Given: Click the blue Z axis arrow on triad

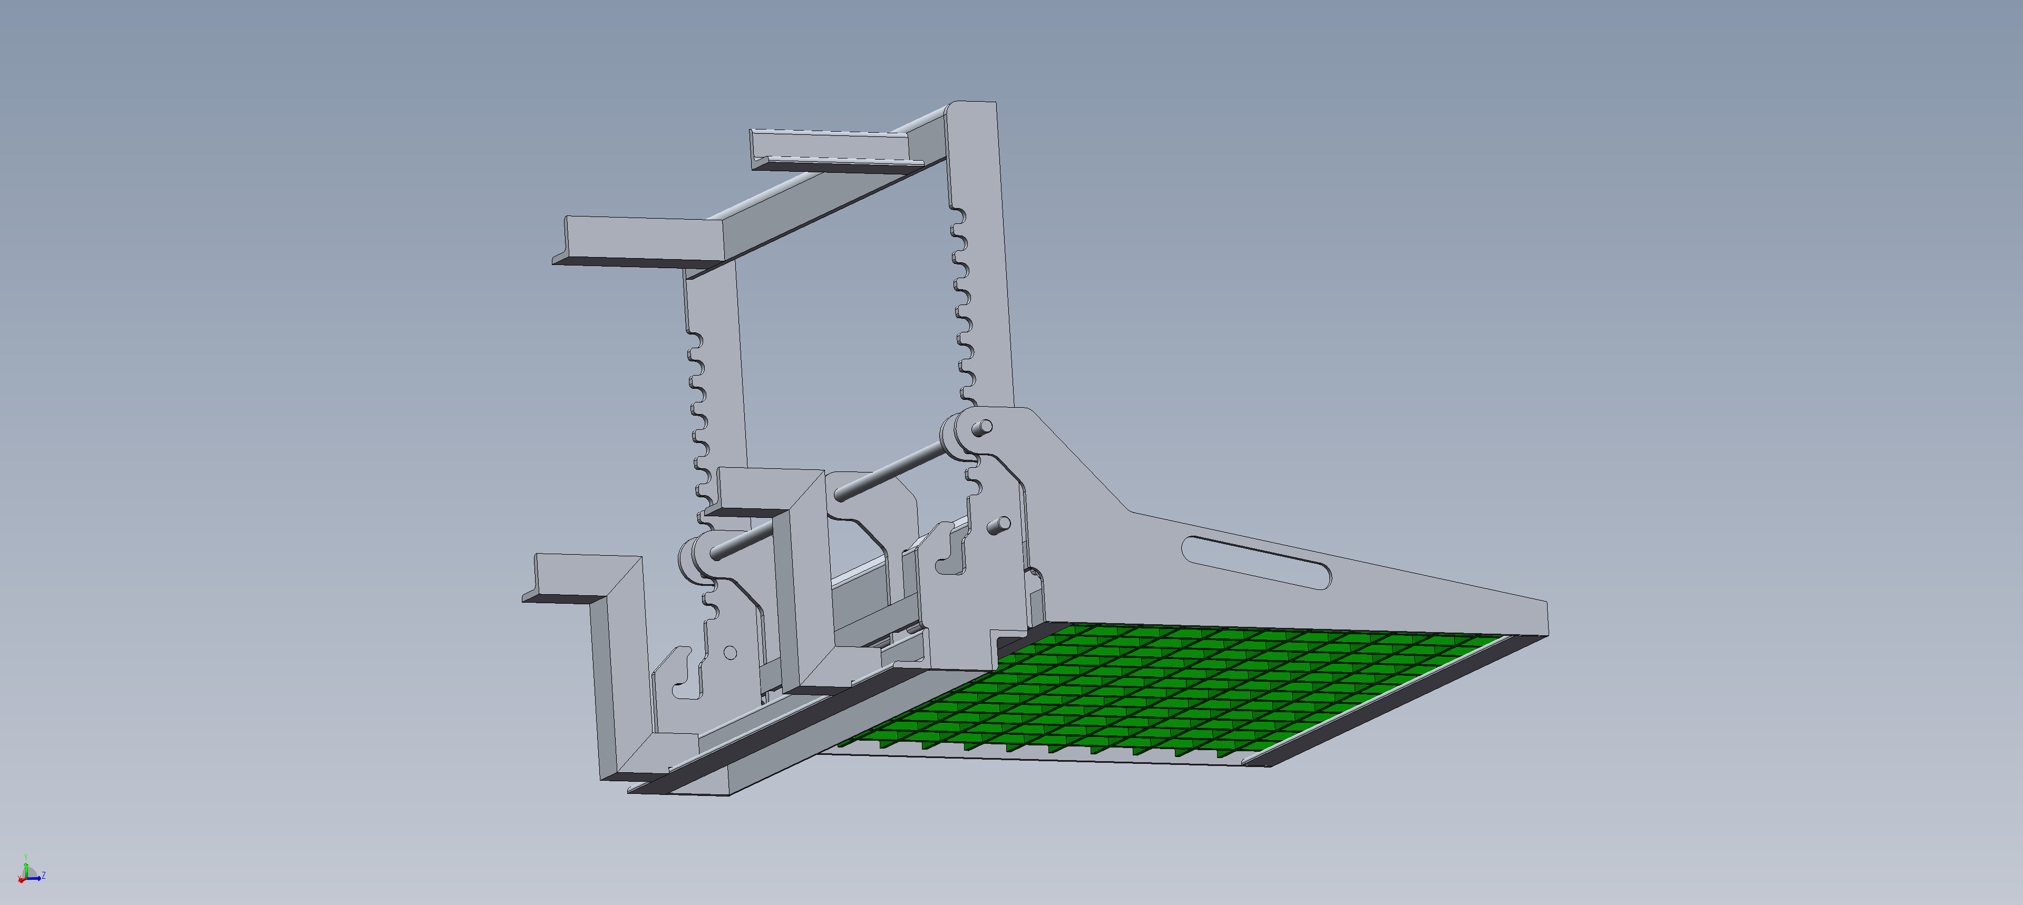Looking at the screenshot, I should click(x=36, y=878).
